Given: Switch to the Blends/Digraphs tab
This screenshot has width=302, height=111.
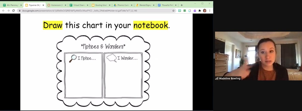Looking at the screenshot, I should 145,5.
